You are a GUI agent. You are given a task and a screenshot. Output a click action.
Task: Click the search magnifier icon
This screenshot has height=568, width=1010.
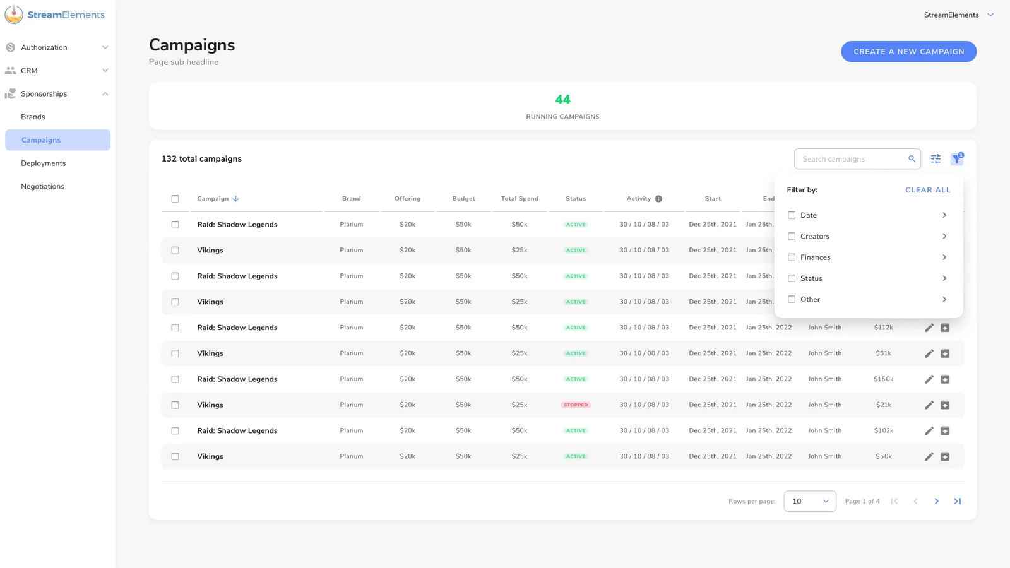point(912,159)
